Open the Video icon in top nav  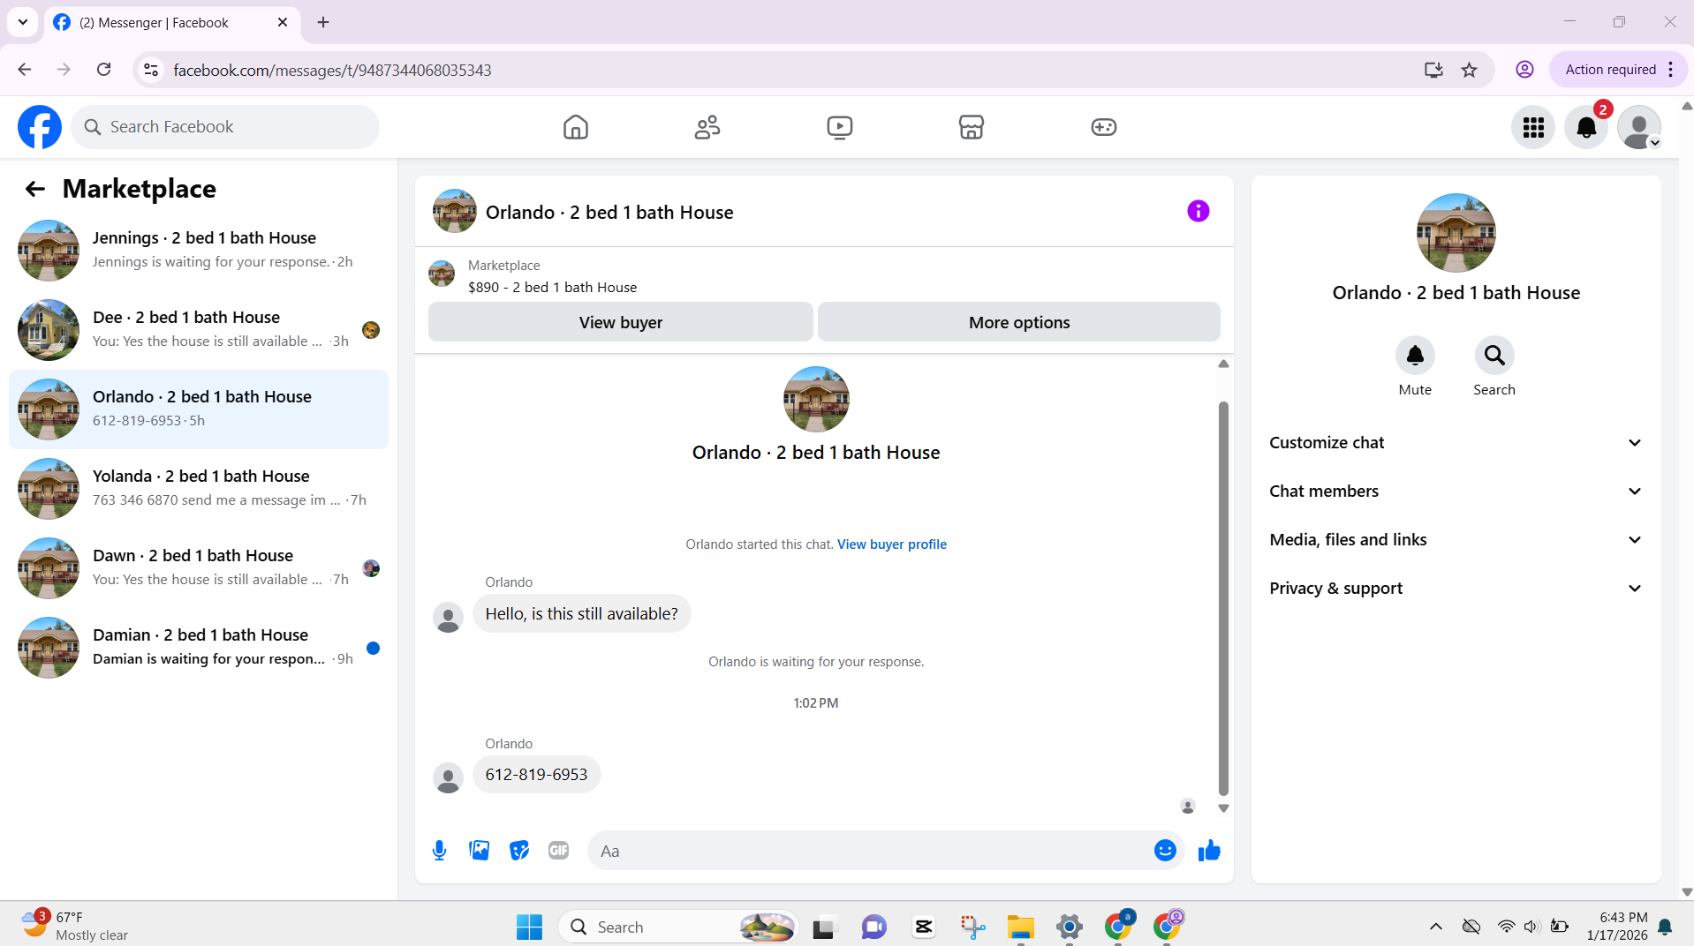click(839, 127)
